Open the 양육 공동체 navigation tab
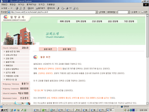Screen dimensions: 149x112 click(x=81, y=21)
